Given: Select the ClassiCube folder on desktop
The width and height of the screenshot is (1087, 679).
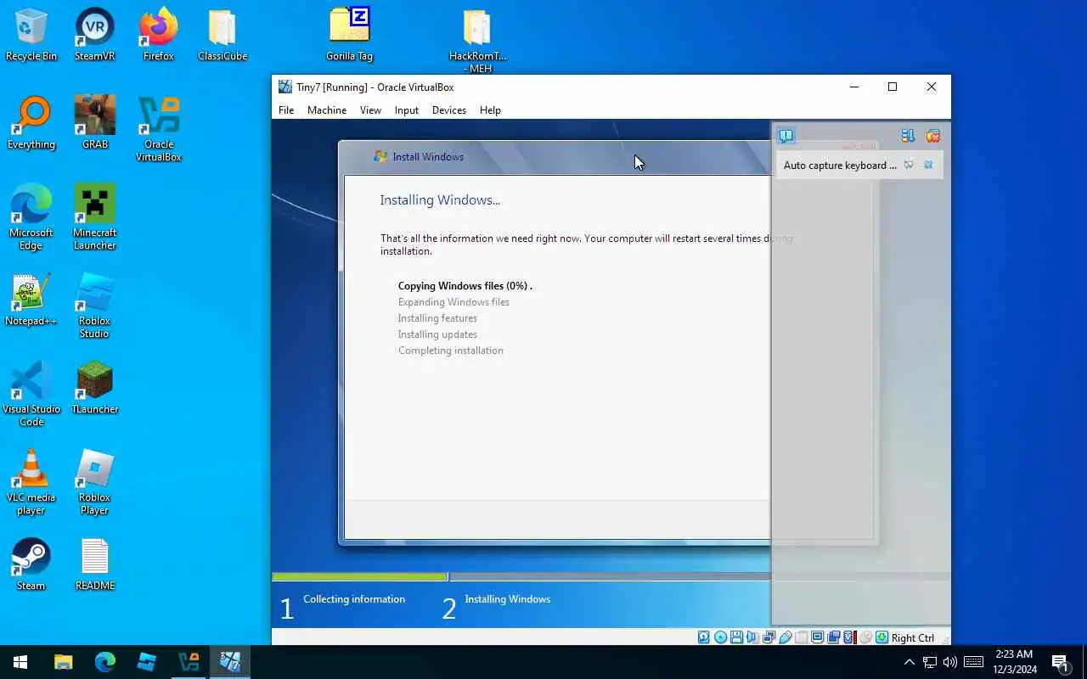Looking at the screenshot, I should pyautogui.click(x=222, y=35).
